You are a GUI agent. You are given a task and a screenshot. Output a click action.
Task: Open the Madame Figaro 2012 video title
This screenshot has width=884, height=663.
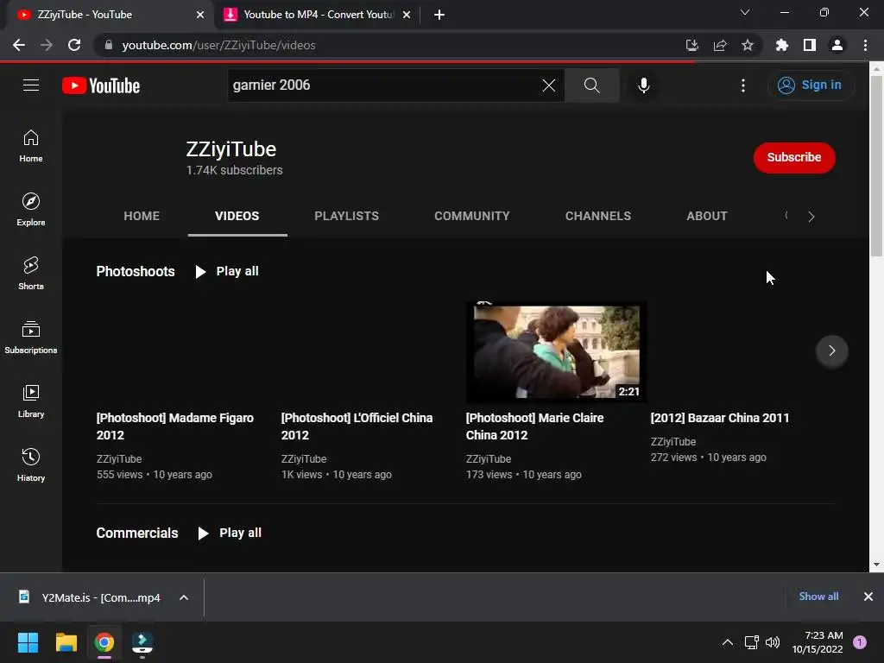coord(175,426)
